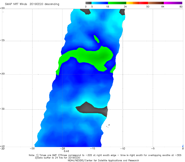Click the note line about times GMT

pyautogui.click(x=105, y=155)
